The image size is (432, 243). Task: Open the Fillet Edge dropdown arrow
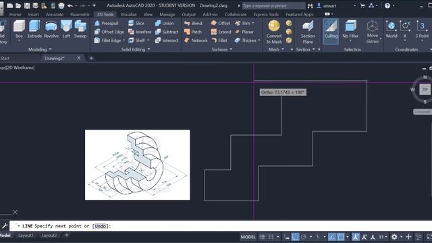(124, 40)
